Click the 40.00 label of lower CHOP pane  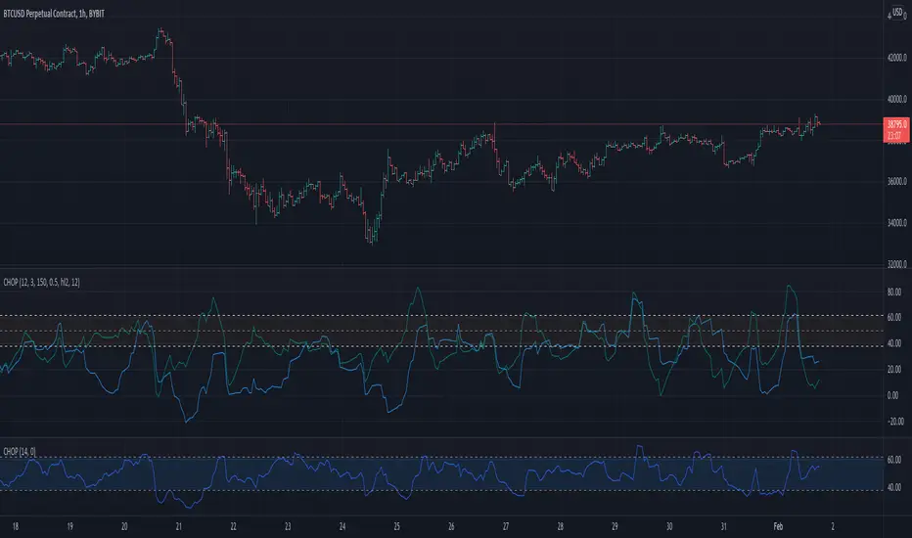(894, 487)
